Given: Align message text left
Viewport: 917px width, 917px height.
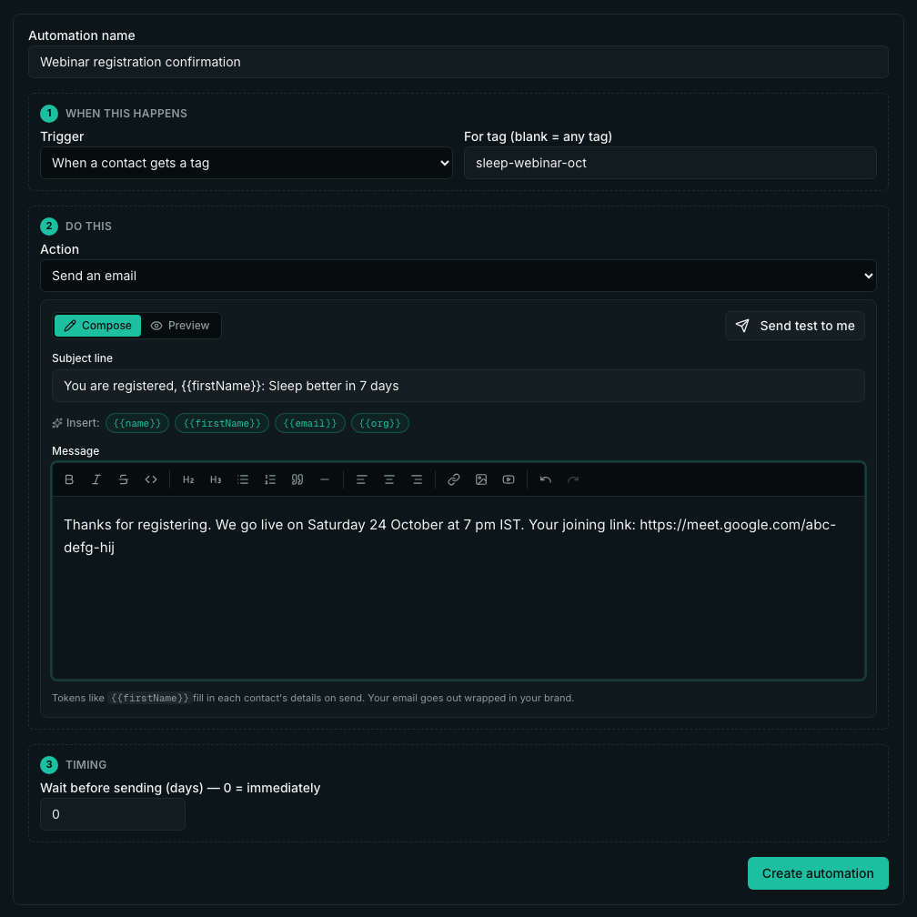Looking at the screenshot, I should pos(362,479).
